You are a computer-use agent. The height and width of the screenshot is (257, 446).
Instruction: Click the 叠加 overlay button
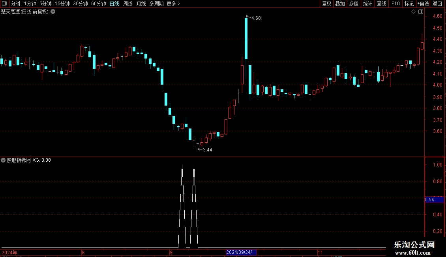(x=340, y=4)
